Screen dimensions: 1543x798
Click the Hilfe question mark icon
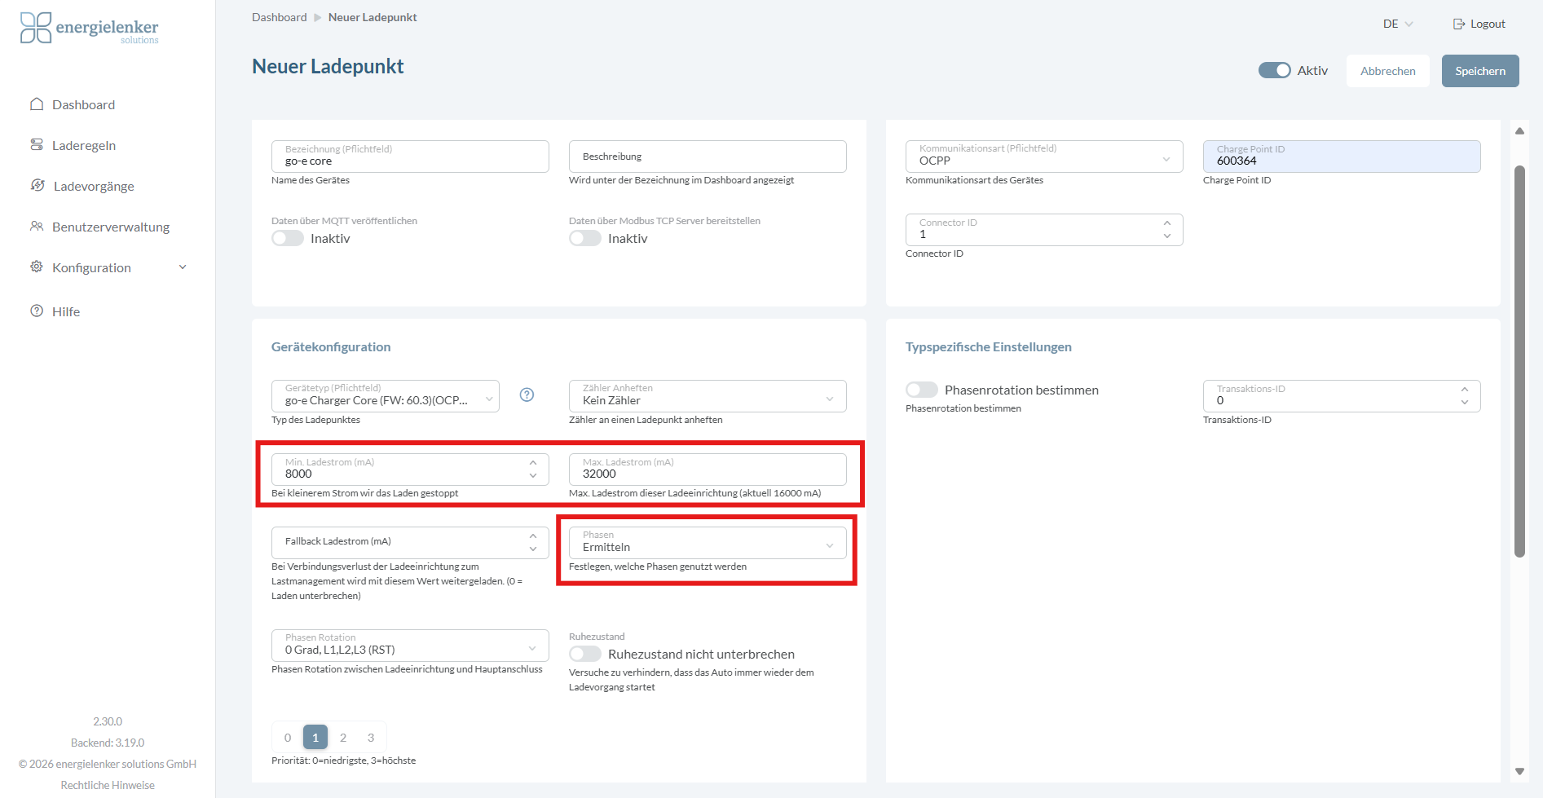point(37,311)
